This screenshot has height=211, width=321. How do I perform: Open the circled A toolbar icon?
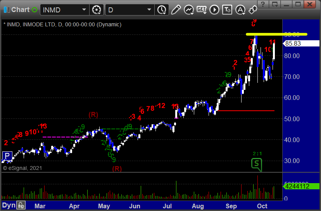(240, 10)
